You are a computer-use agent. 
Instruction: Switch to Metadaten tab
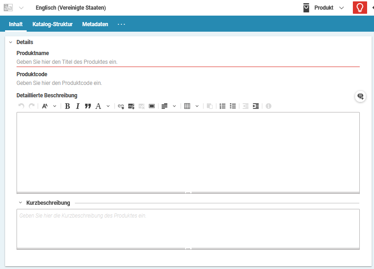pyautogui.click(x=95, y=24)
